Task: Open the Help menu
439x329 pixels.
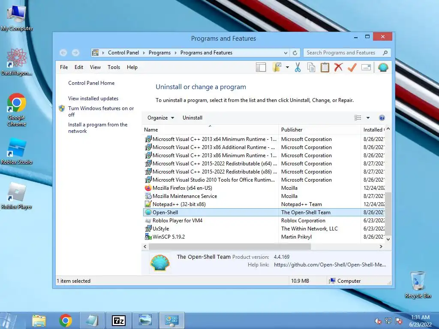Action: [132, 67]
